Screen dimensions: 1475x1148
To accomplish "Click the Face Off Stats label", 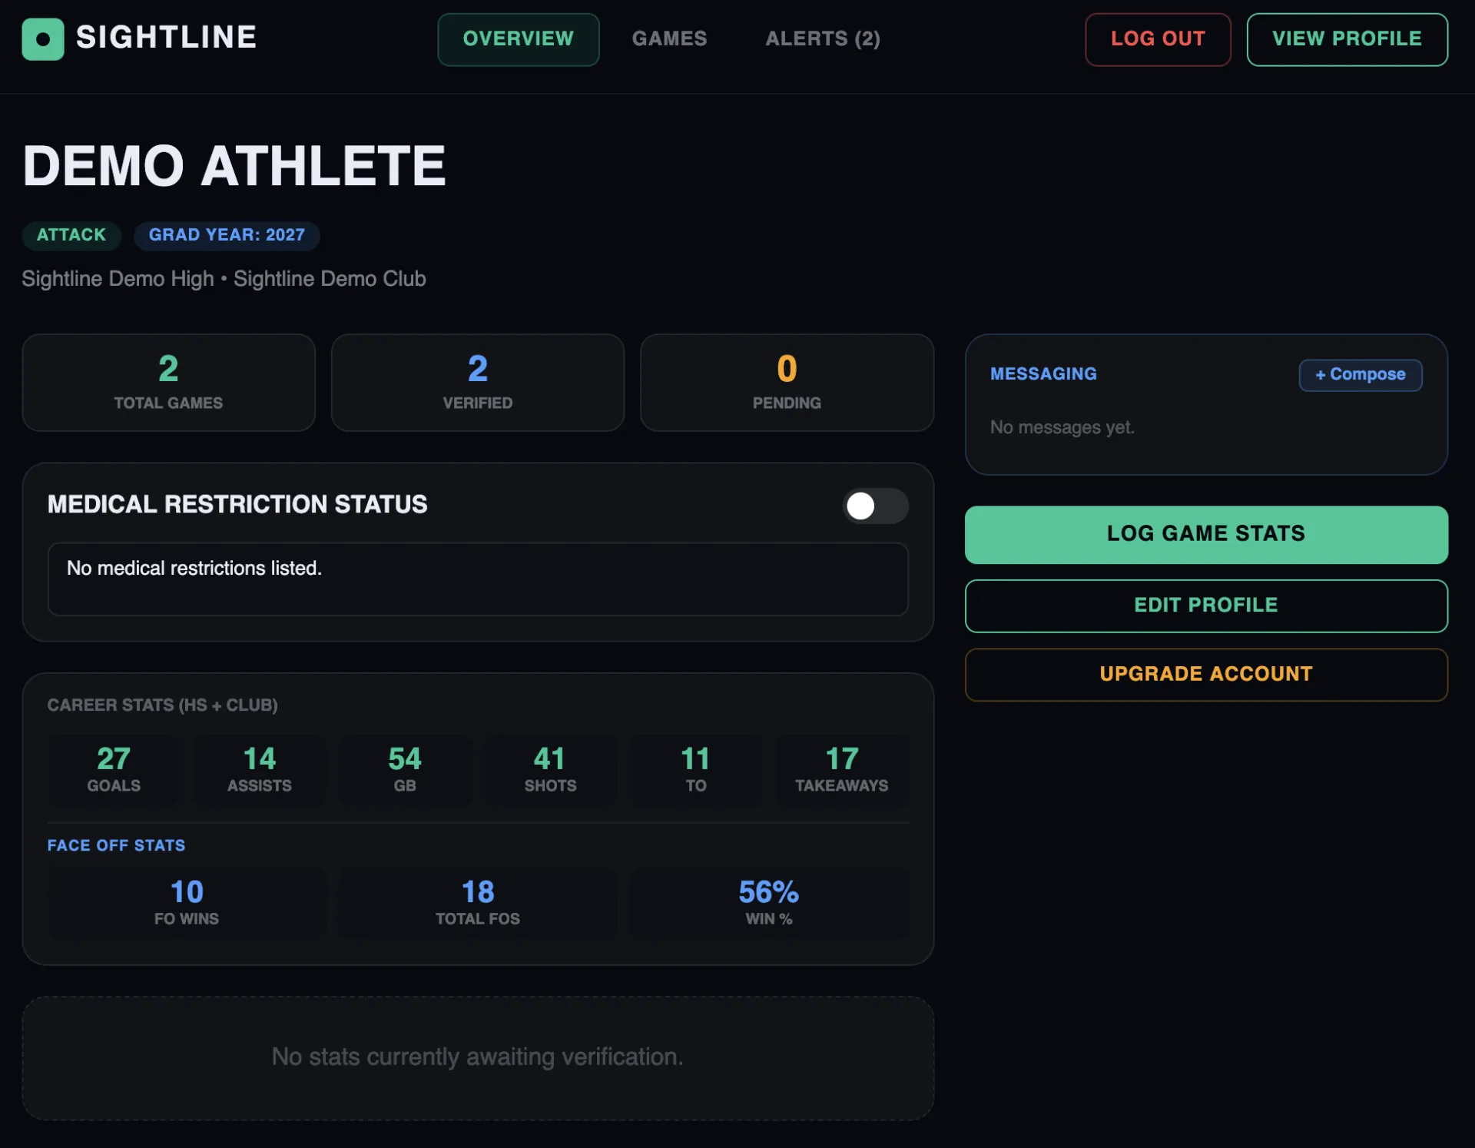I will [116, 845].
